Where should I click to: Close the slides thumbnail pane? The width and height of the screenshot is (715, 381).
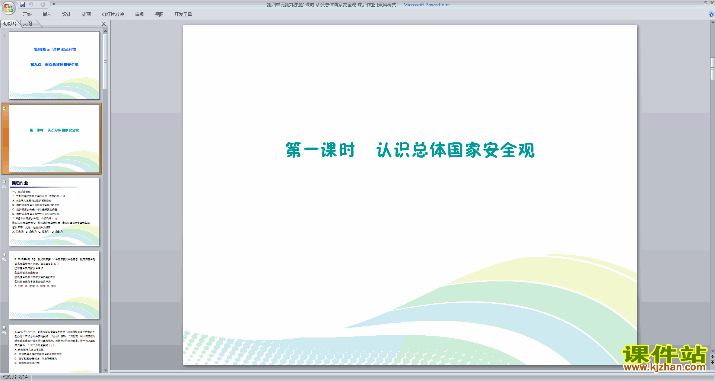tap(104, 24)
